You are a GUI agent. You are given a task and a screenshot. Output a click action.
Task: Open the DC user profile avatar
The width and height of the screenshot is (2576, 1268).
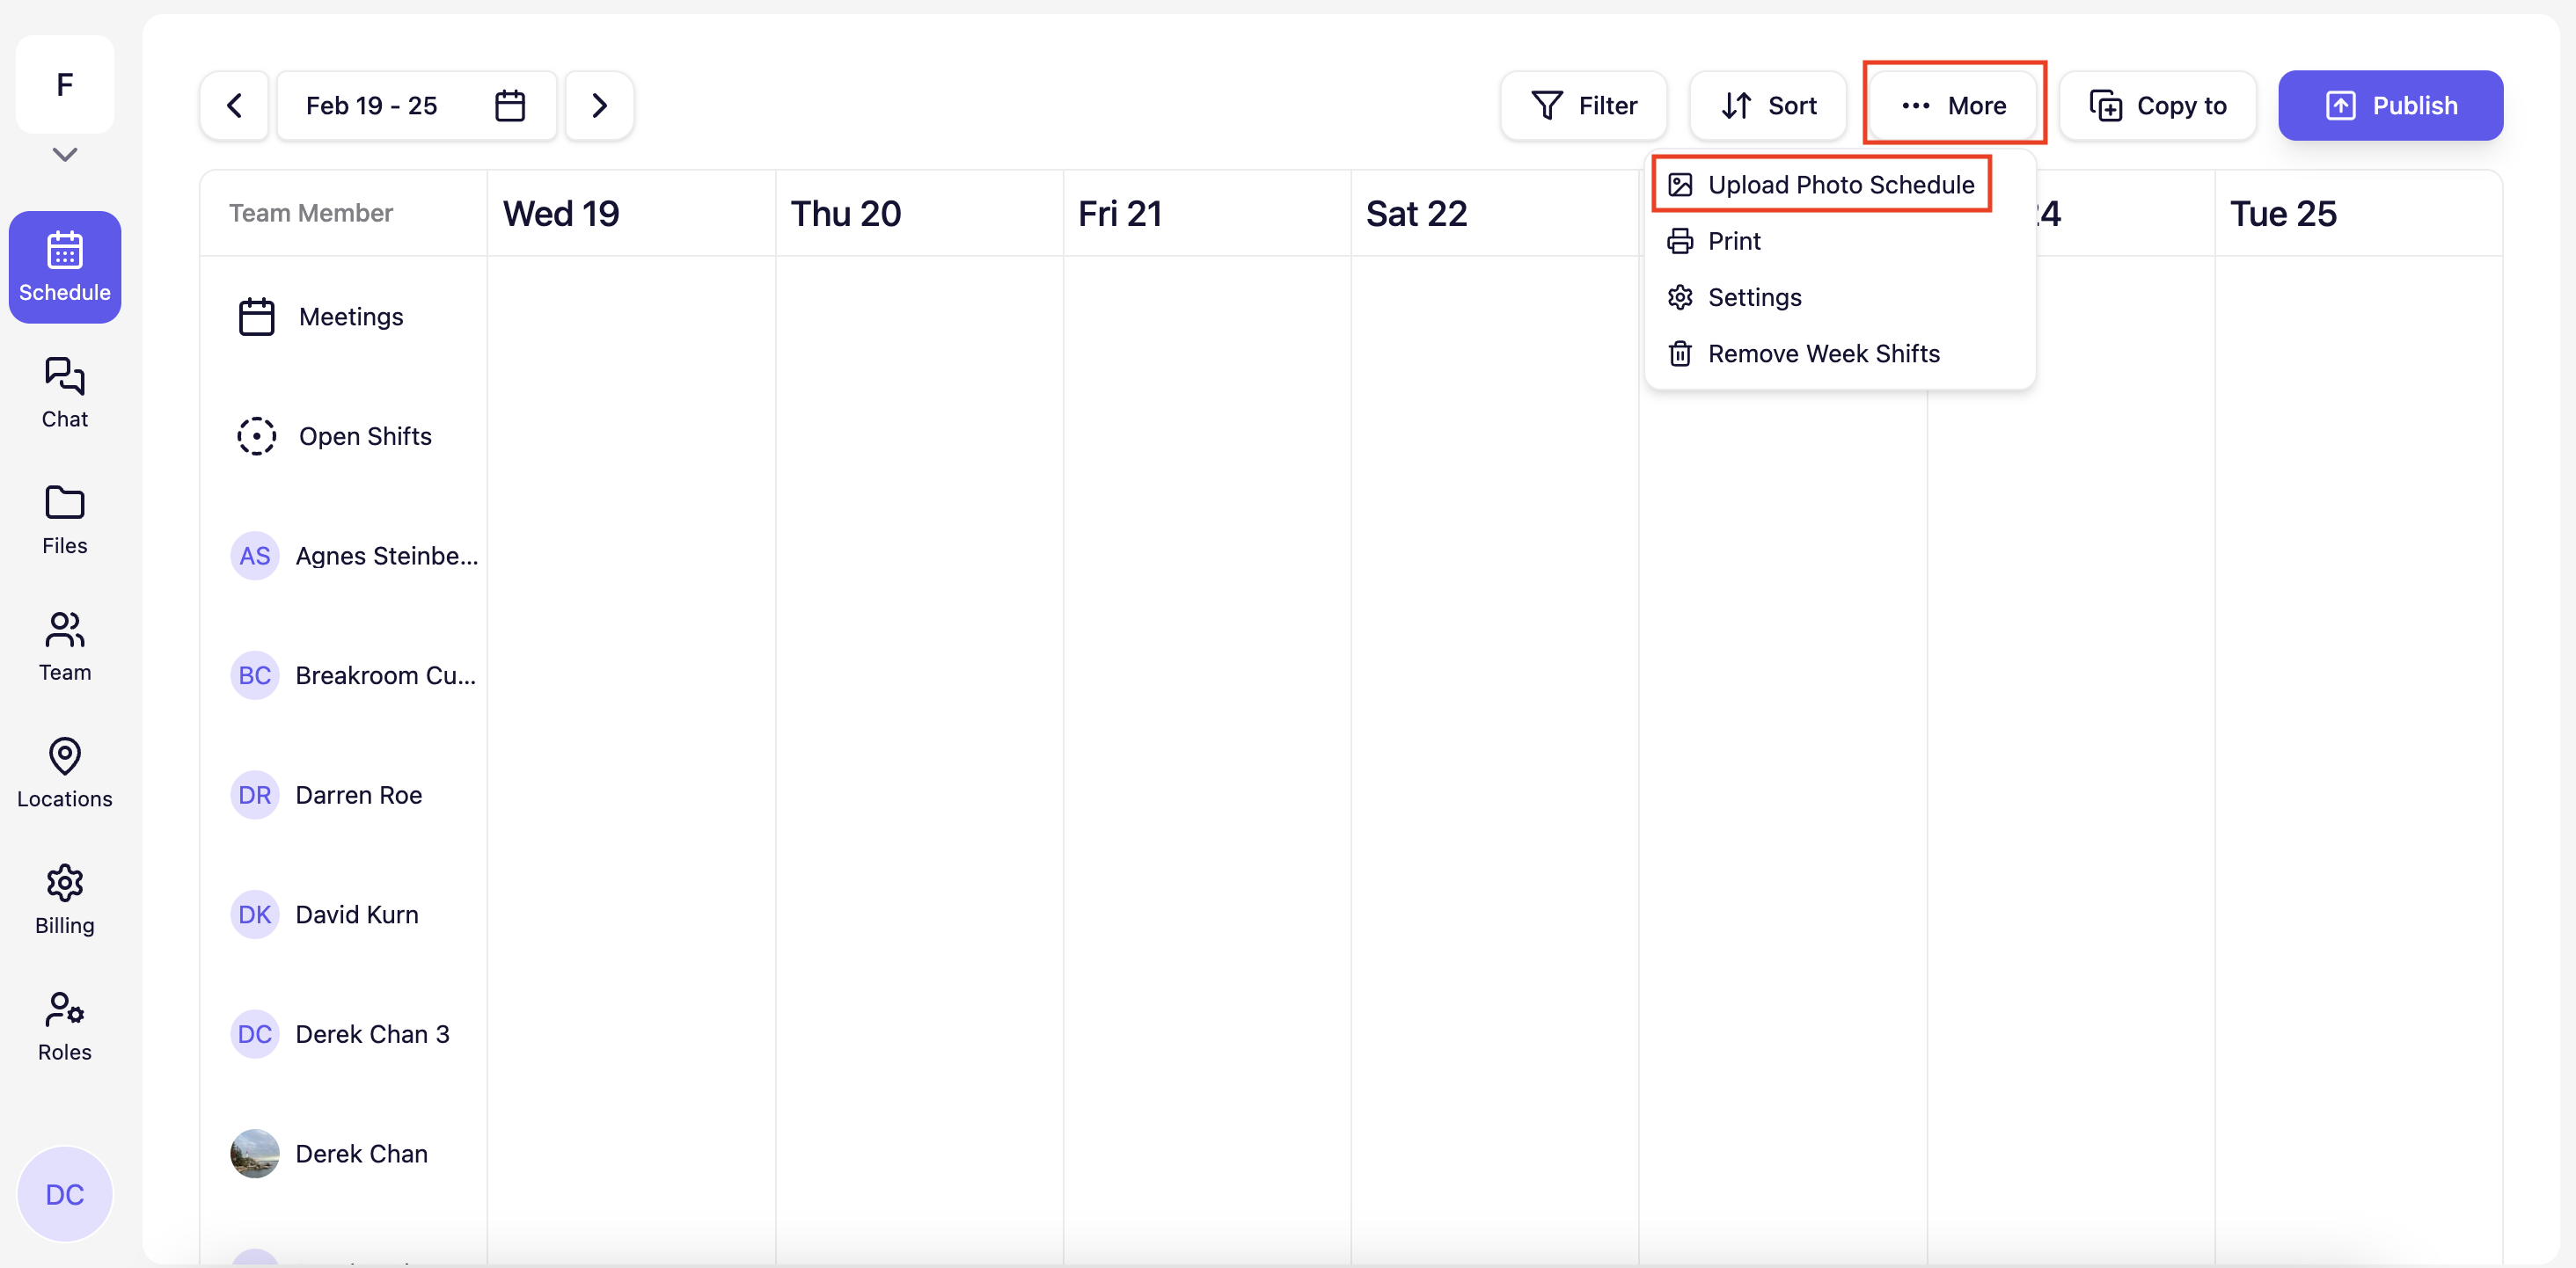tap(65, 1194)
